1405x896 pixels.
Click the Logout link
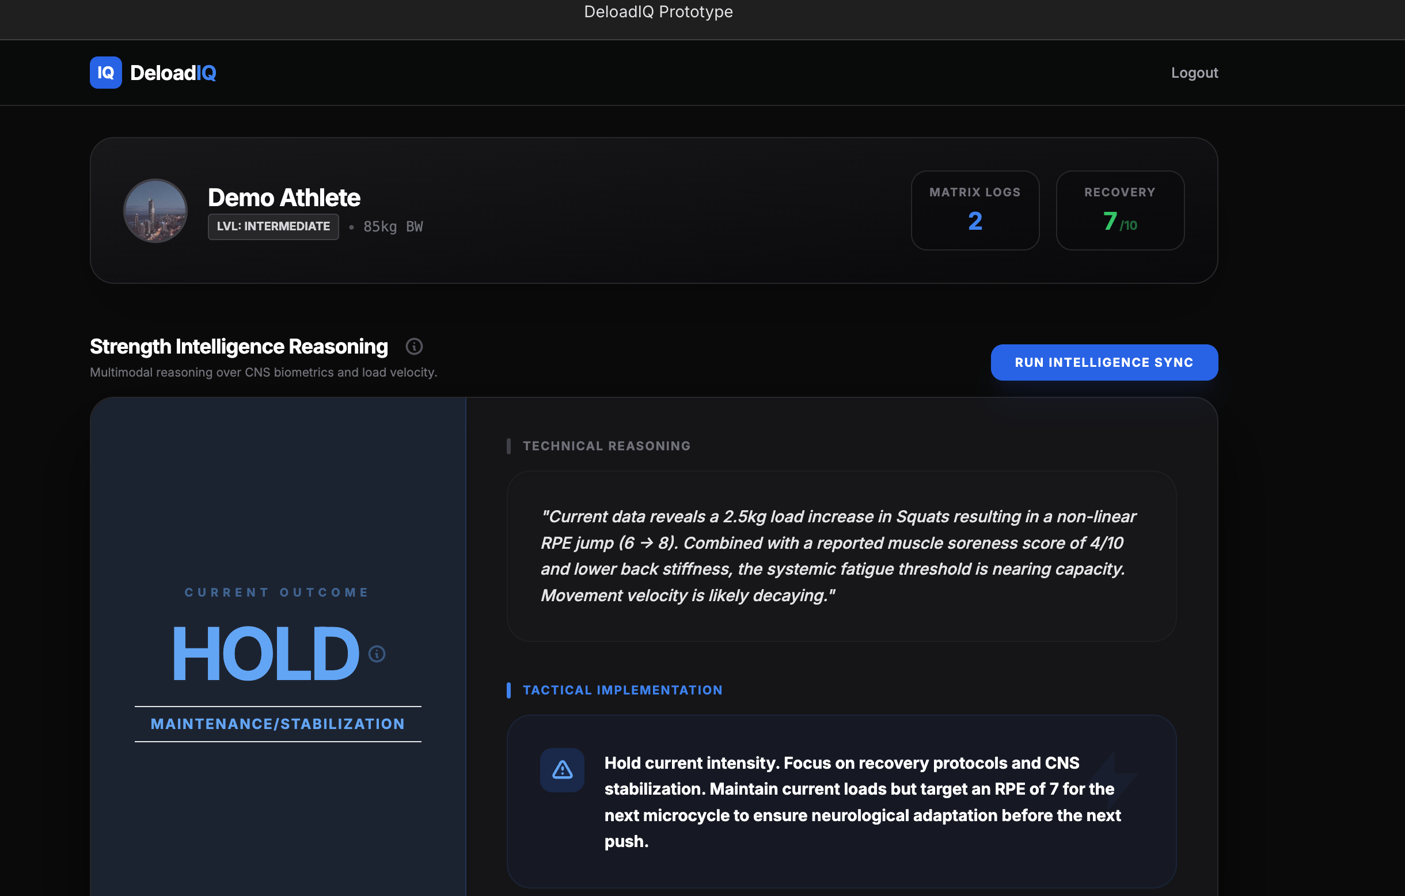pyautogui.click(x=1194, y=73)
